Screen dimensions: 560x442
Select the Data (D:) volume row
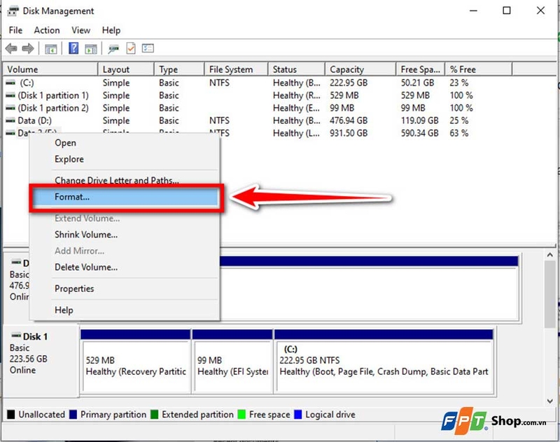pyautogui.click(x=257, y=120)
